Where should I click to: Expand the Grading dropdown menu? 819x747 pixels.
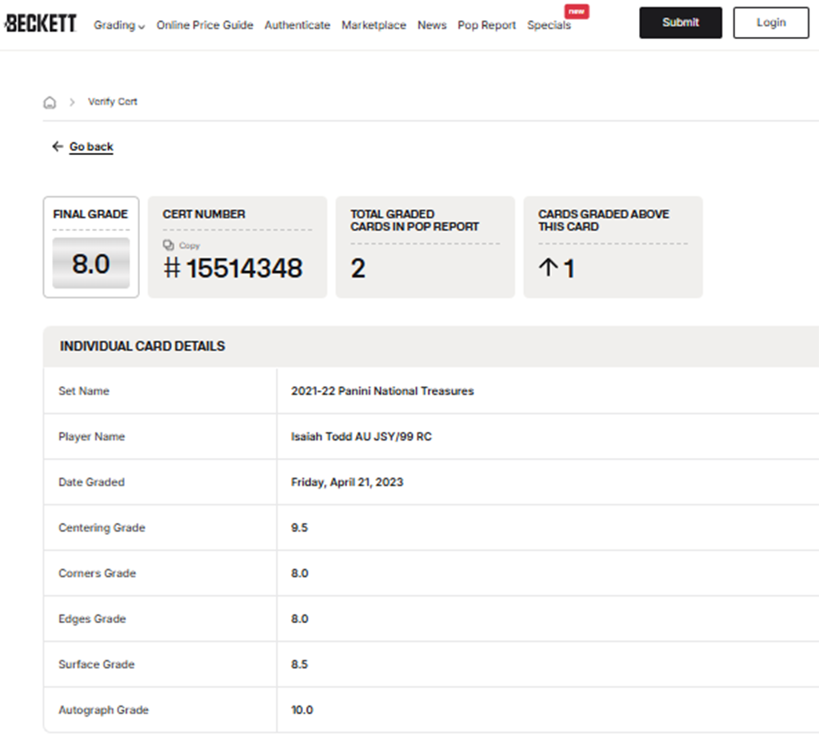[119, 26]
